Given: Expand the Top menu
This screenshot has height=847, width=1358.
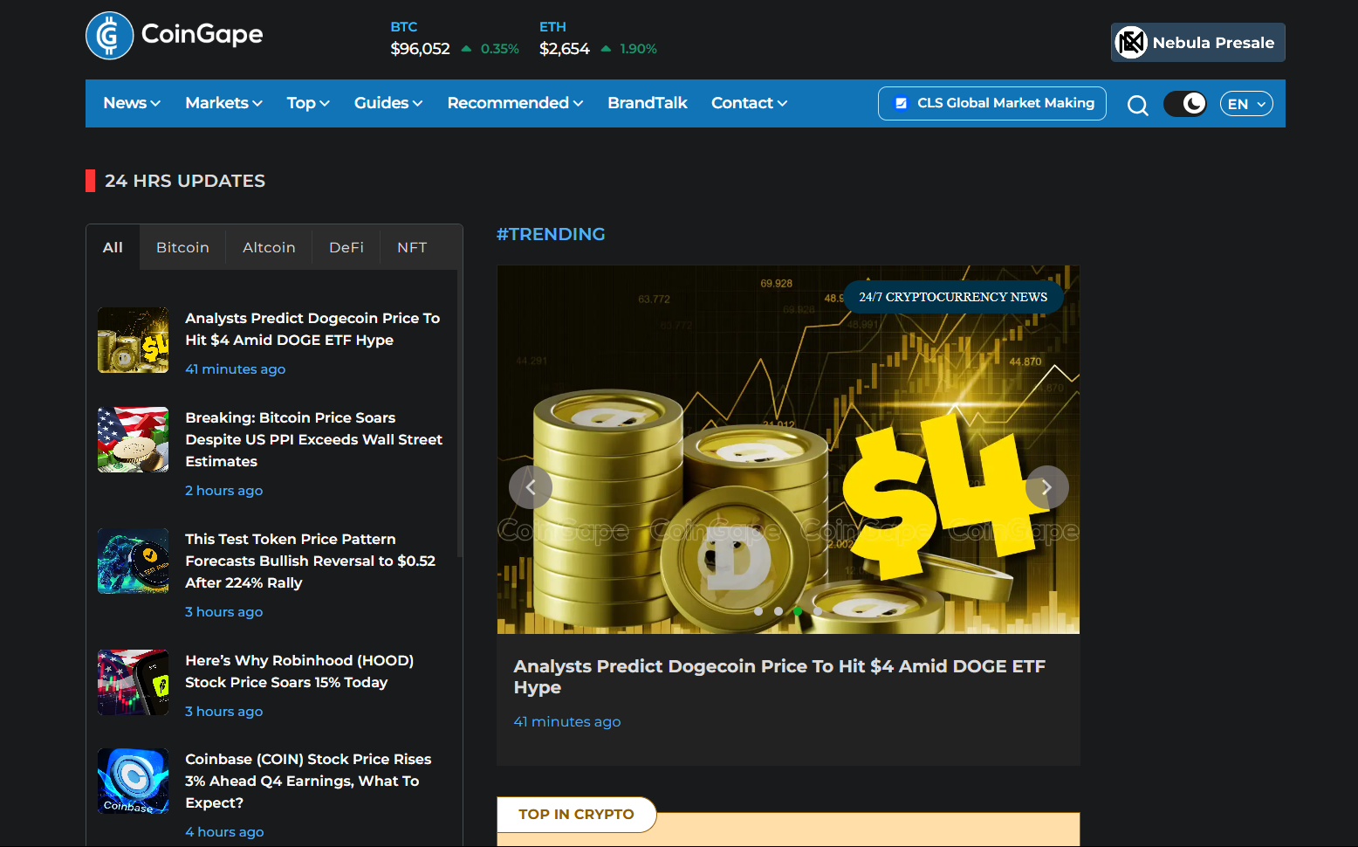Looking at the screenshot, I should [308, 103].
